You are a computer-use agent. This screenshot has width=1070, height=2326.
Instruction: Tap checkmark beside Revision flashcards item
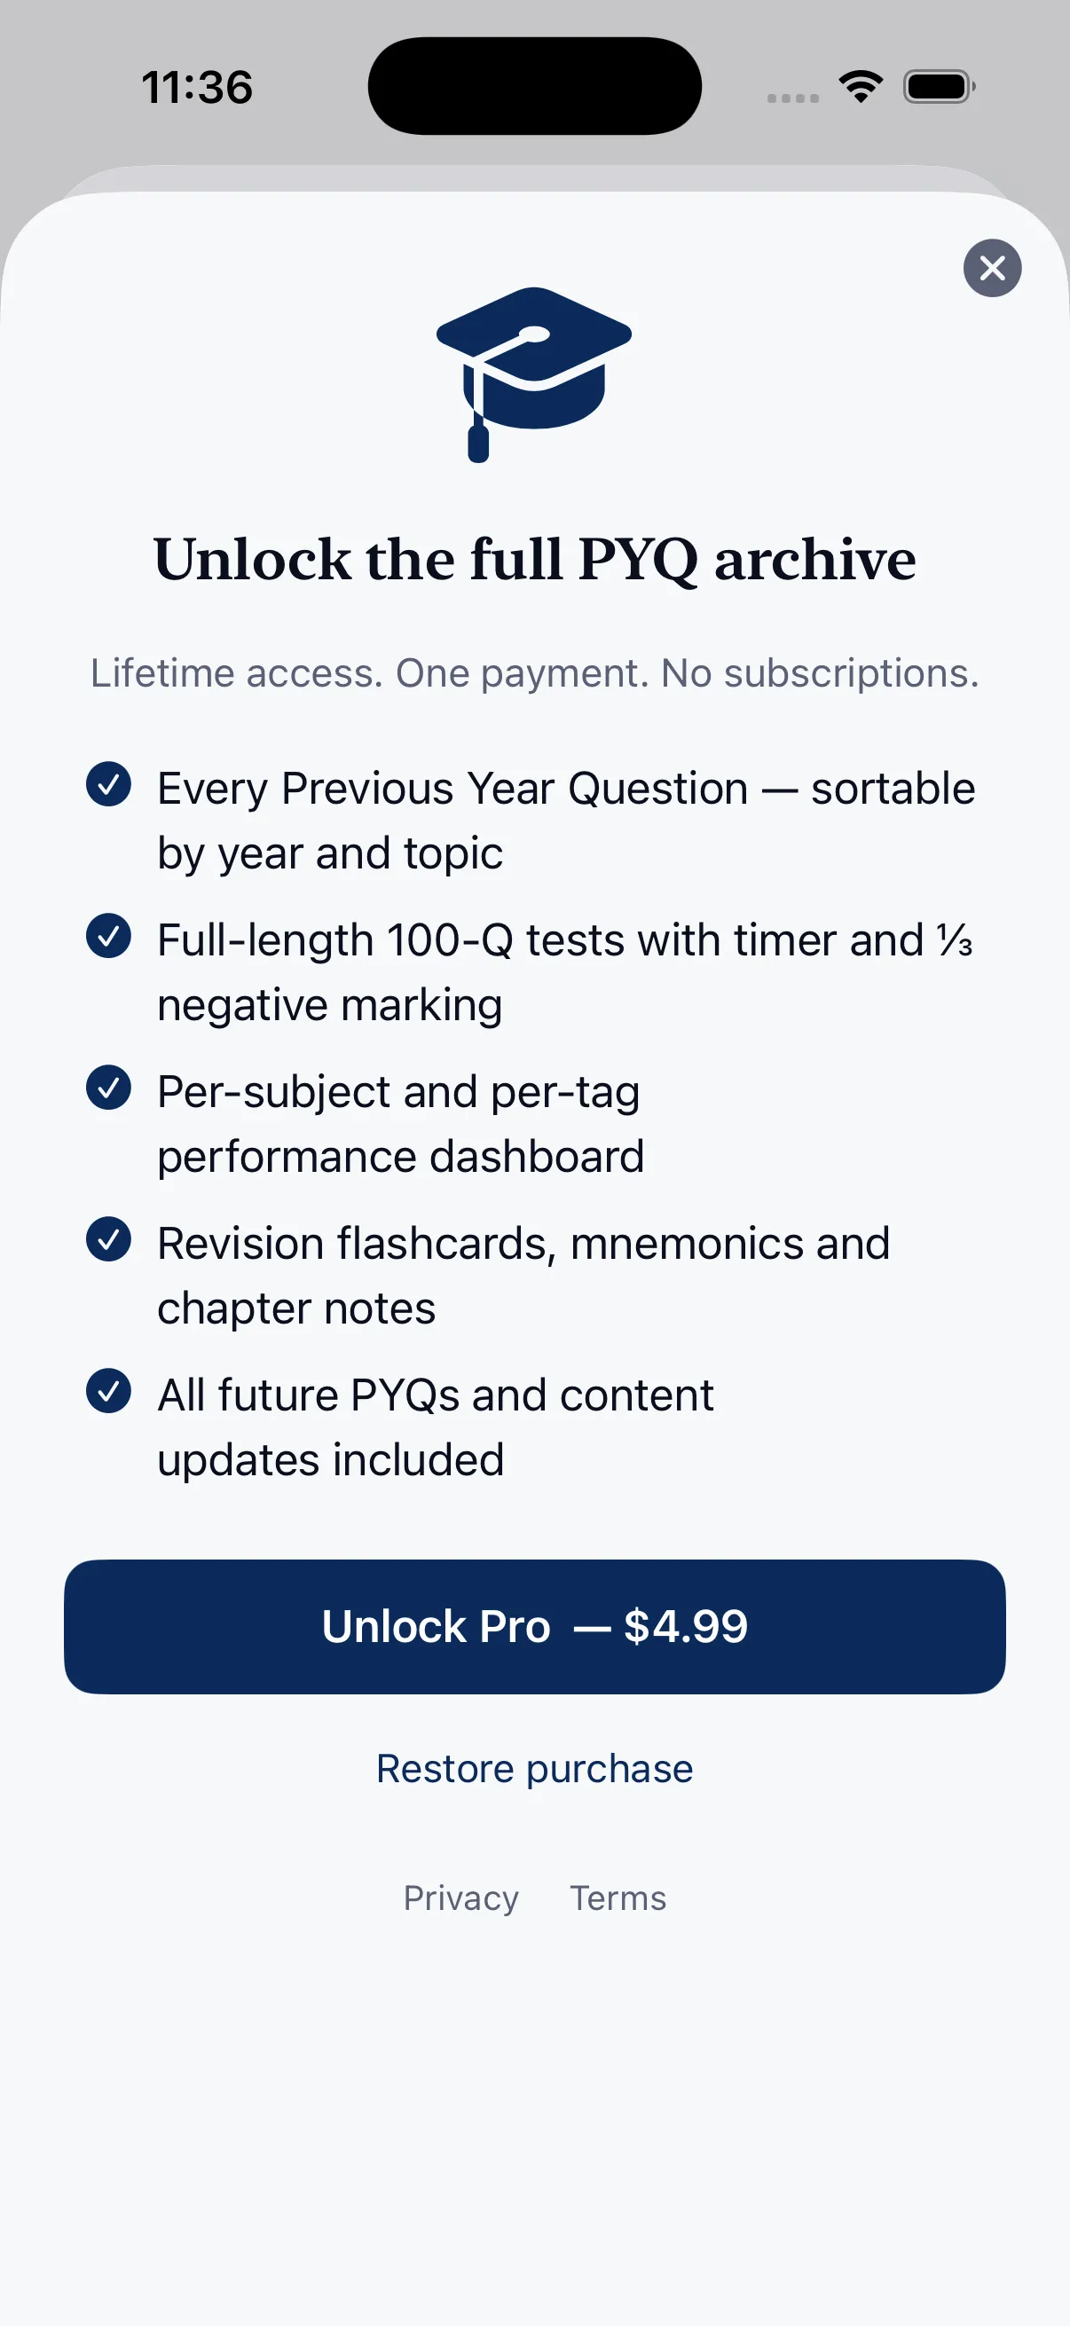click(108, 1238)
